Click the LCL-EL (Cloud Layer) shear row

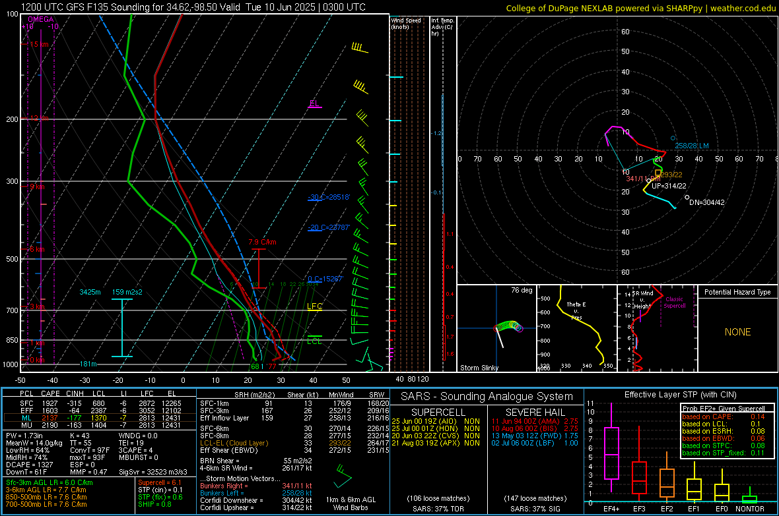pyautogui.click(x=294, y=443)
